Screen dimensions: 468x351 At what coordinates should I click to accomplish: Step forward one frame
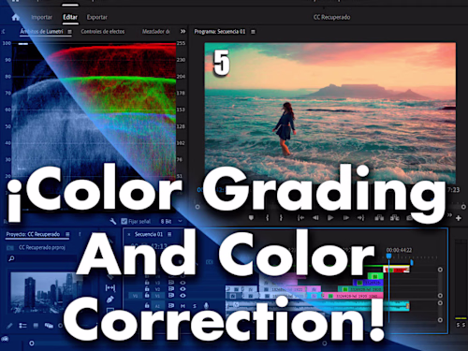click(x=346, y=218)
